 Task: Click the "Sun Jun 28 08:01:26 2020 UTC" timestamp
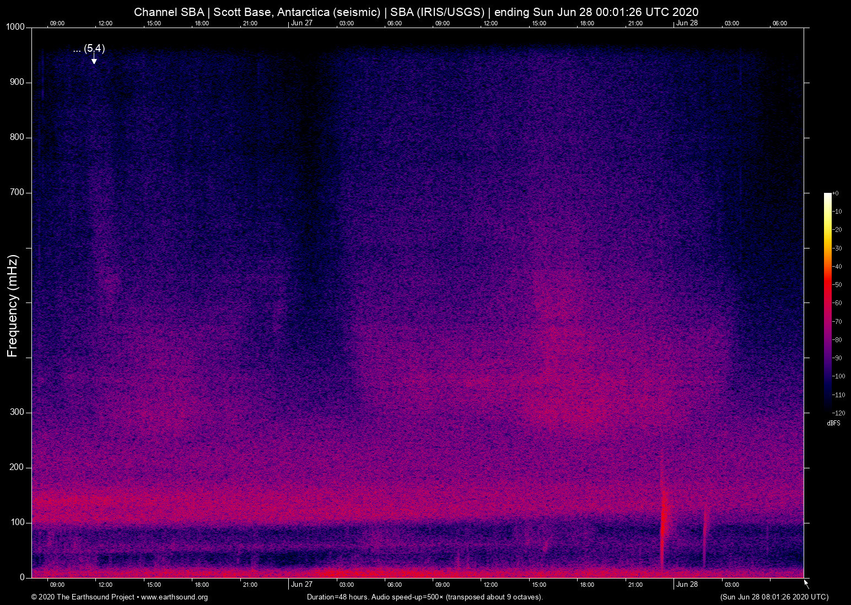[774, 597]
